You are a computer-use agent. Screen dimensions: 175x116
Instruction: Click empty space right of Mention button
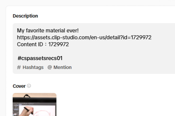coord(119,67)
